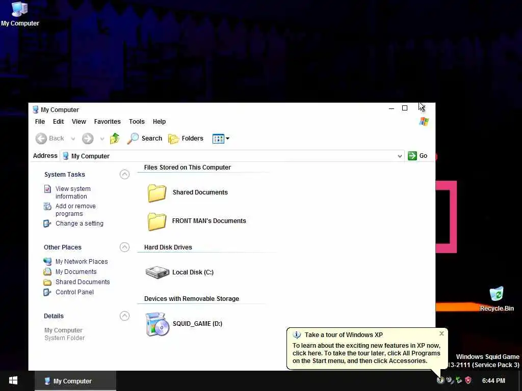Click View system information icon
The image size is (522, 391).
point(47,189)
